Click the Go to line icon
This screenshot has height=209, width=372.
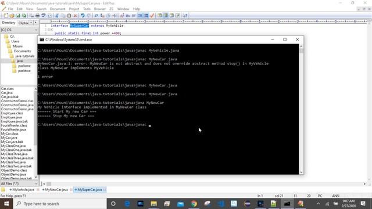[115, 16]
